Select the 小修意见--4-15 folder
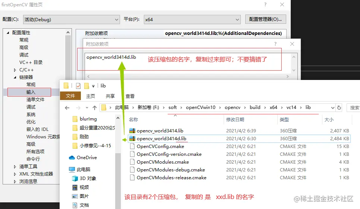Image resolution: width=360 pixels, height=209 pixels. tap(92, 146)
